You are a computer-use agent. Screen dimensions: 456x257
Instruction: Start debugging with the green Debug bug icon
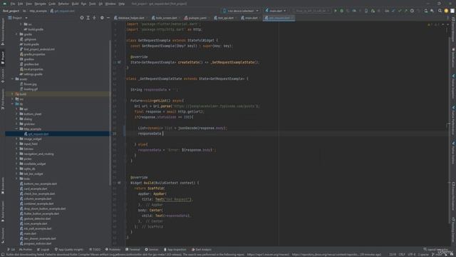(342, 11)
